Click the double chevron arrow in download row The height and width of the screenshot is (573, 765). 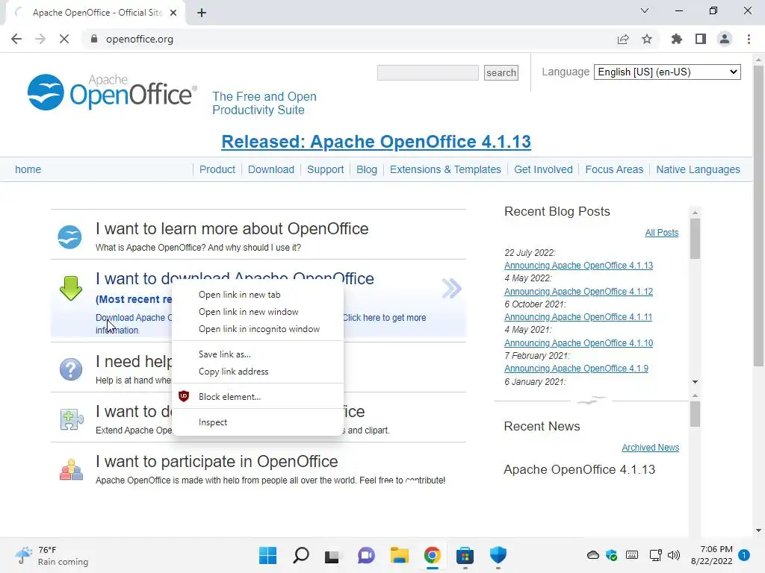[451, 289]
